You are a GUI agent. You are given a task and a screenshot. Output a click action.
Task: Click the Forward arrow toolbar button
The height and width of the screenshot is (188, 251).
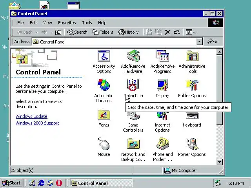point(44,33)
